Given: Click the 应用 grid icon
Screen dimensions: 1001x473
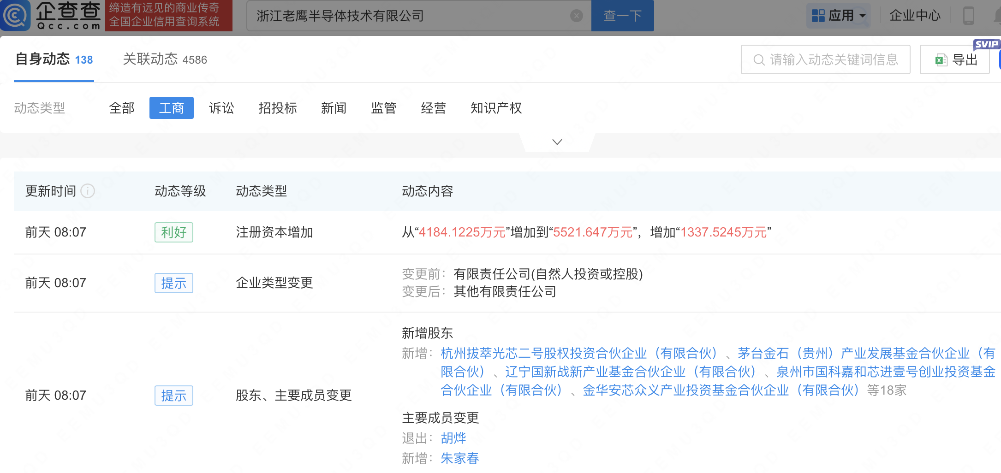Looking at the screenshot, I should click(x=818, y=16).
